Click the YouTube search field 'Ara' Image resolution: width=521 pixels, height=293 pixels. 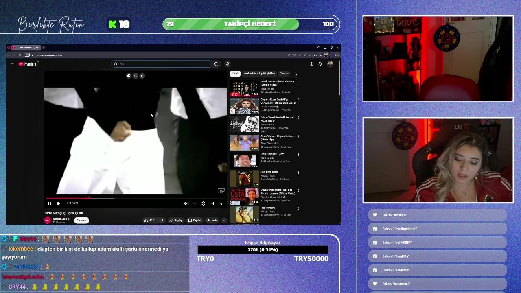[161, 64]
